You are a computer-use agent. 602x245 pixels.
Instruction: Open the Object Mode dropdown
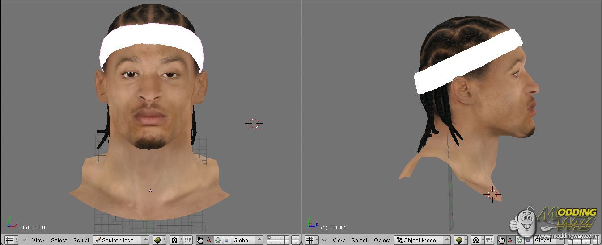pyautogui.click(x=422, y=240)
